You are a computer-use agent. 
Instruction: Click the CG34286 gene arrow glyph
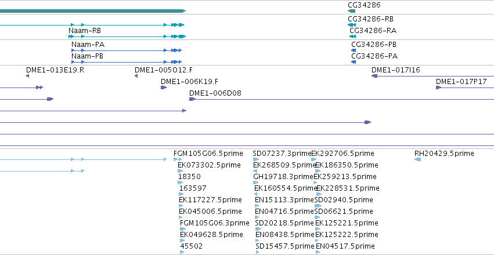tap(351, 11)
